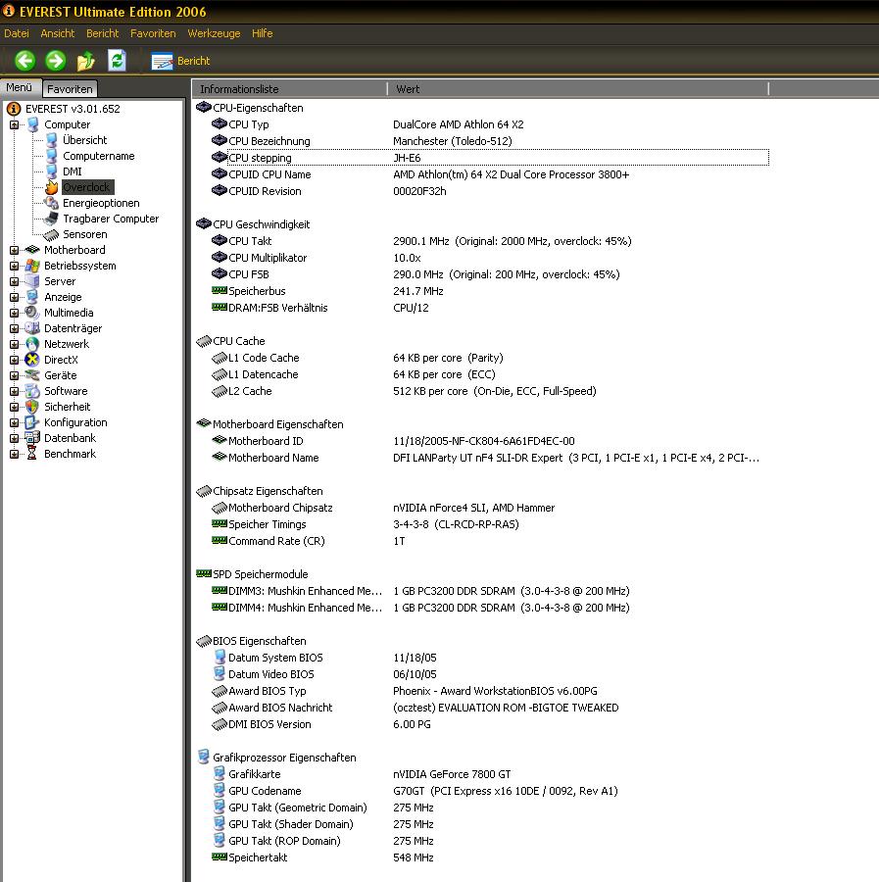Click the folder Up-level toolbar icon
The height and width of the screenshot is (882, 879).
pos(85,60)
